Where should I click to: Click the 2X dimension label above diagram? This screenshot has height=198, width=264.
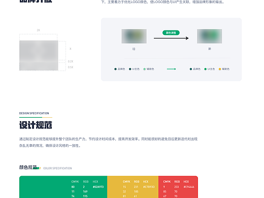click(39, 30)
